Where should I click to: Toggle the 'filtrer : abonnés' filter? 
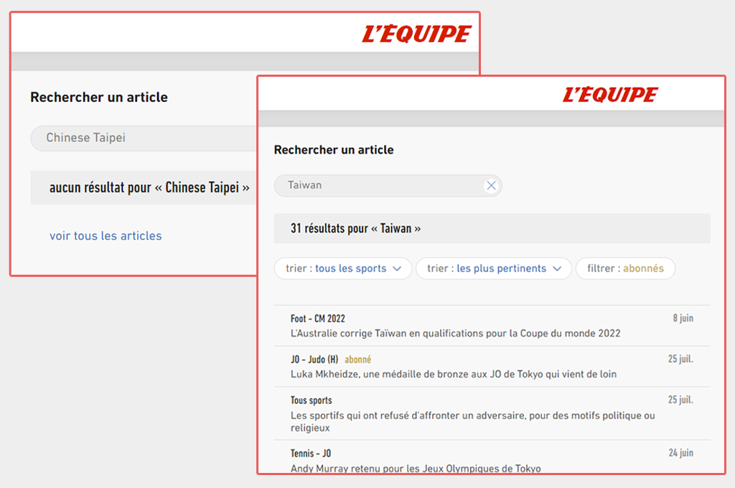(625, 268)
